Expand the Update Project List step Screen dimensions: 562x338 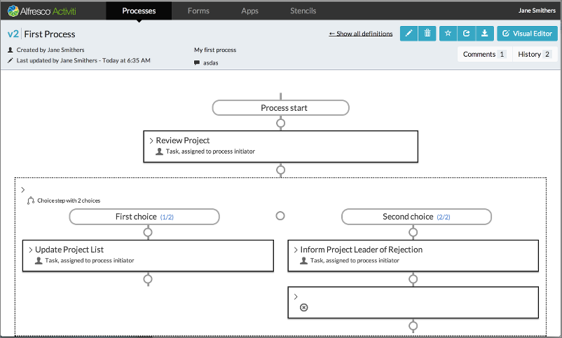click(30, 250)
